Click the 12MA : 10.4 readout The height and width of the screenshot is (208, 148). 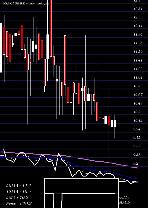tap(18, 192)
